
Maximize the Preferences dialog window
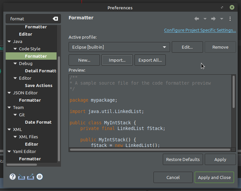[222, 7]
